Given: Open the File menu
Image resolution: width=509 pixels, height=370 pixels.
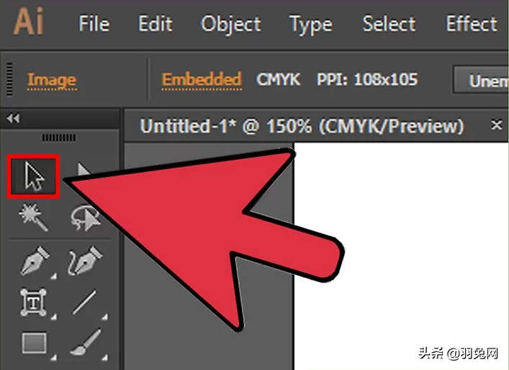Looking at the screenshot, I should pos(94,24).
